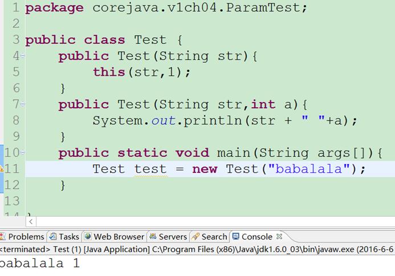395x276 pixels.
Task: Click the underlined variable test on line 11
Action: [x=150, y=169]
